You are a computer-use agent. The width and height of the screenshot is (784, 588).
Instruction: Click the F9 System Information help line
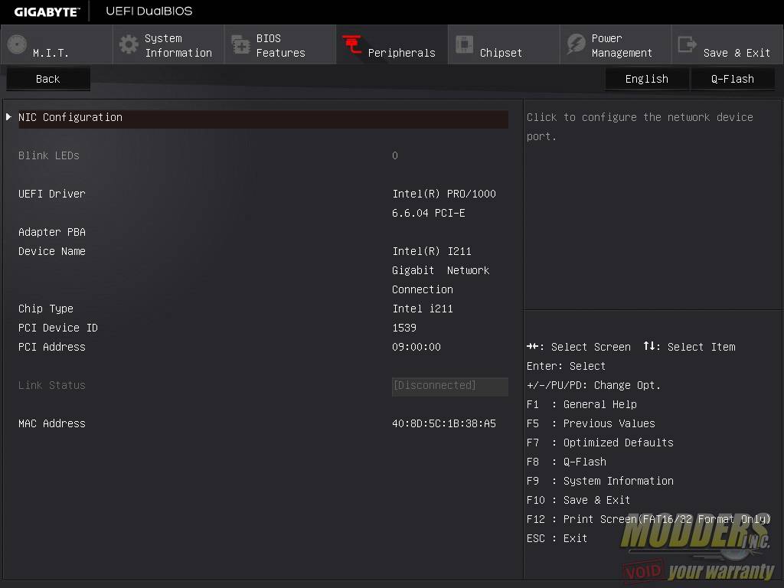click(x=600, y=481)
